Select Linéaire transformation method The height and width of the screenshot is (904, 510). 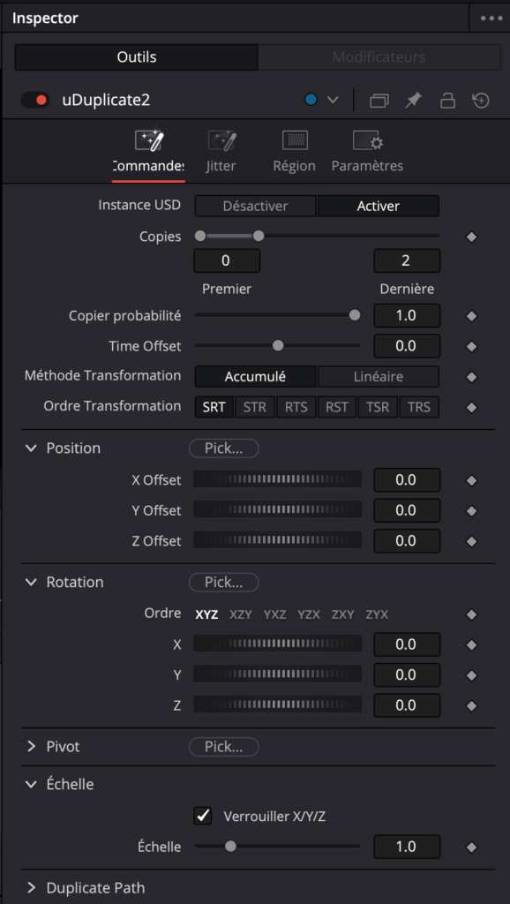(x=379, y=376)
